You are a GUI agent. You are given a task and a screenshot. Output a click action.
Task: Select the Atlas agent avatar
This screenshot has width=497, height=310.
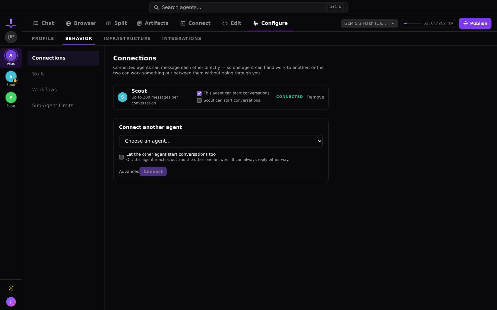click(x=11, y=55)
